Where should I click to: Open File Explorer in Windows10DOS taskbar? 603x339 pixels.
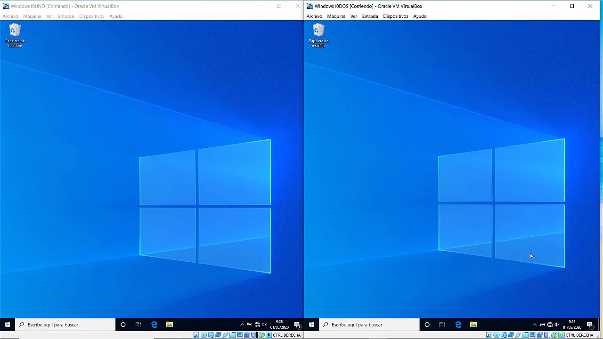[x=473, y=324]
